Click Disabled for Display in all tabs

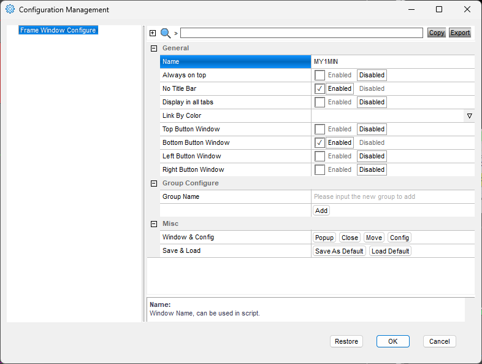(x=372, y=102)
